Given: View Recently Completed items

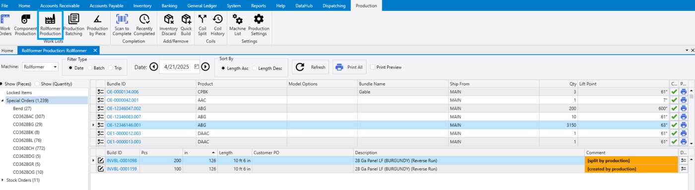Looking at the screenshot, I should [144, 24].
